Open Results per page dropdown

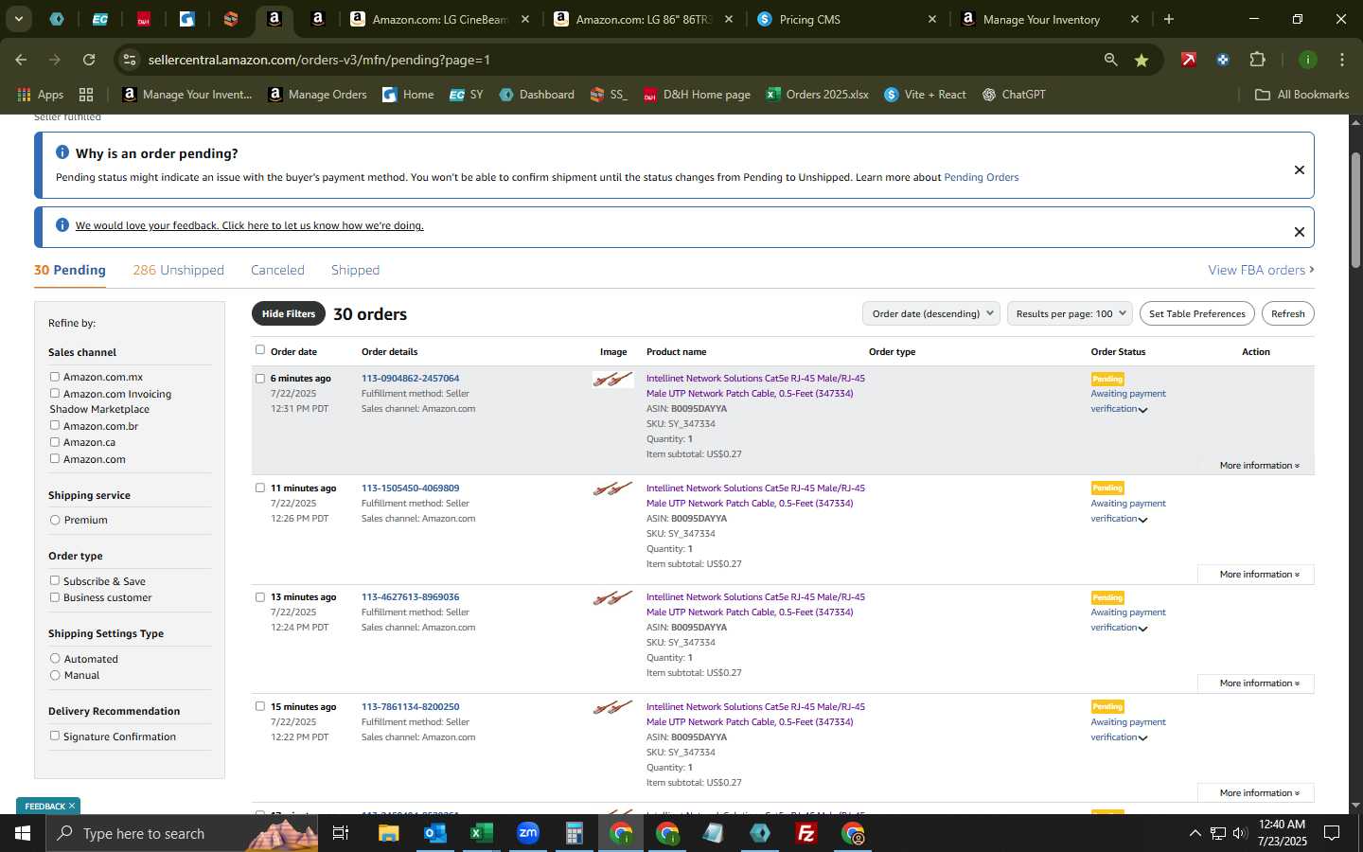pyautogui.click(x=1070, y=313)
